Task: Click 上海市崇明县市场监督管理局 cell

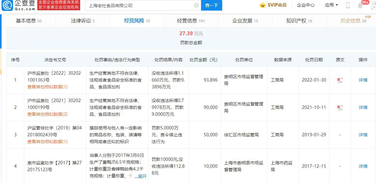Action: pyautogui.click(x=244, y=166)
